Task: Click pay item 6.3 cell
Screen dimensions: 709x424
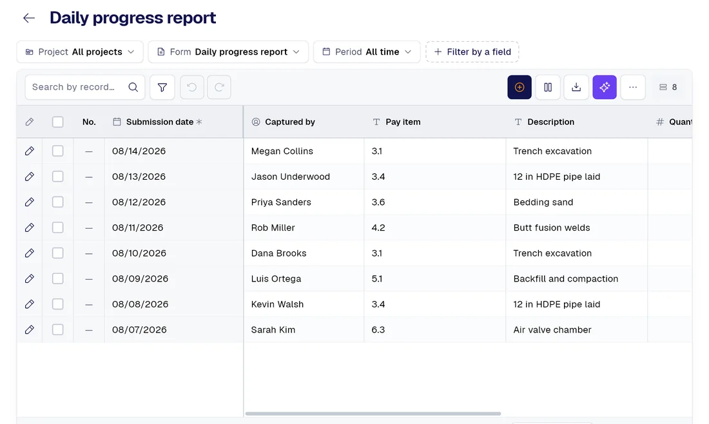Action: pyautogui.click(x=435, y=329)
